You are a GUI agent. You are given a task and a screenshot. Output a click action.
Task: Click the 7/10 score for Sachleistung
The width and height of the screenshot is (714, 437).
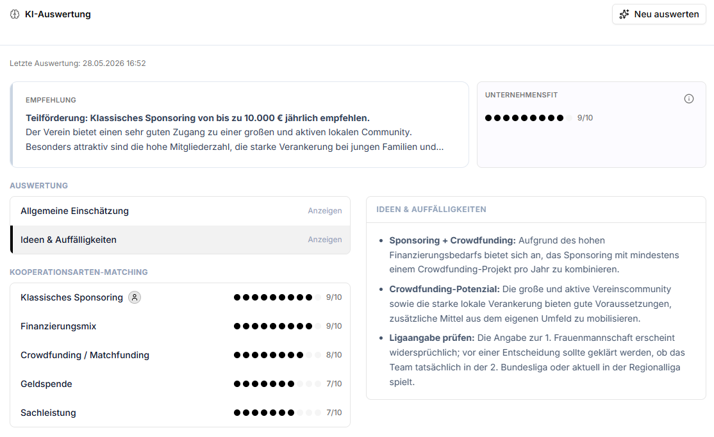(334, 413)
